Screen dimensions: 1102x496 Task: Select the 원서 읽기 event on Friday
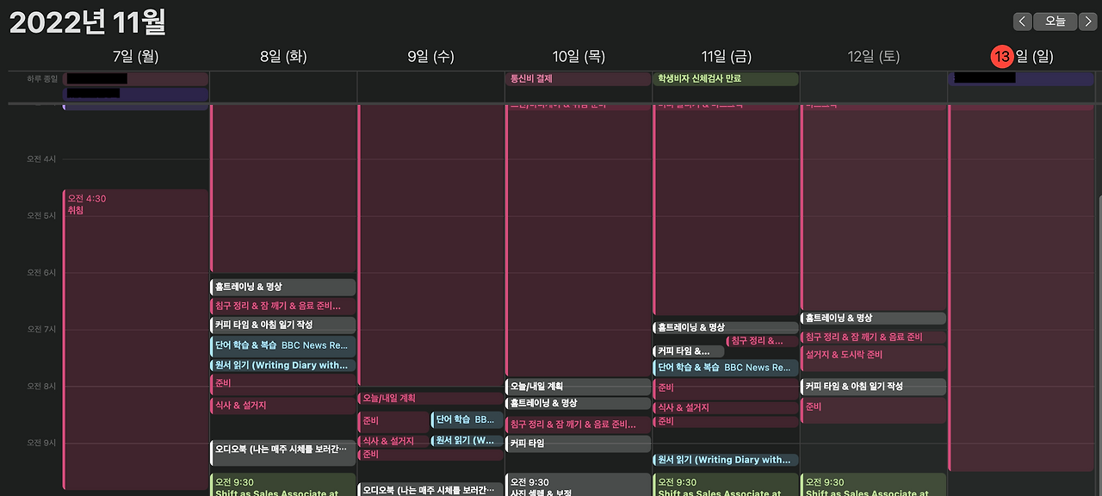[726, 459]
